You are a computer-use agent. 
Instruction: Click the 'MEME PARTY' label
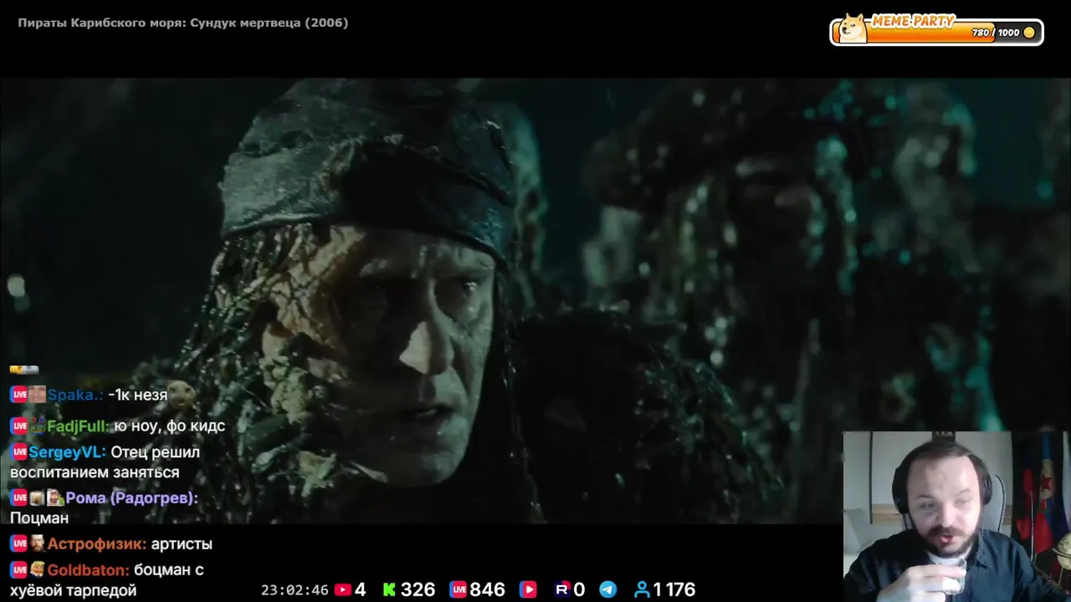click(x=913, y=20)
